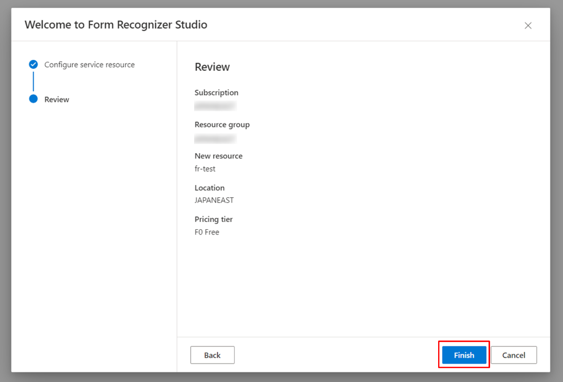Click the F0 Free pricing value

207,232
